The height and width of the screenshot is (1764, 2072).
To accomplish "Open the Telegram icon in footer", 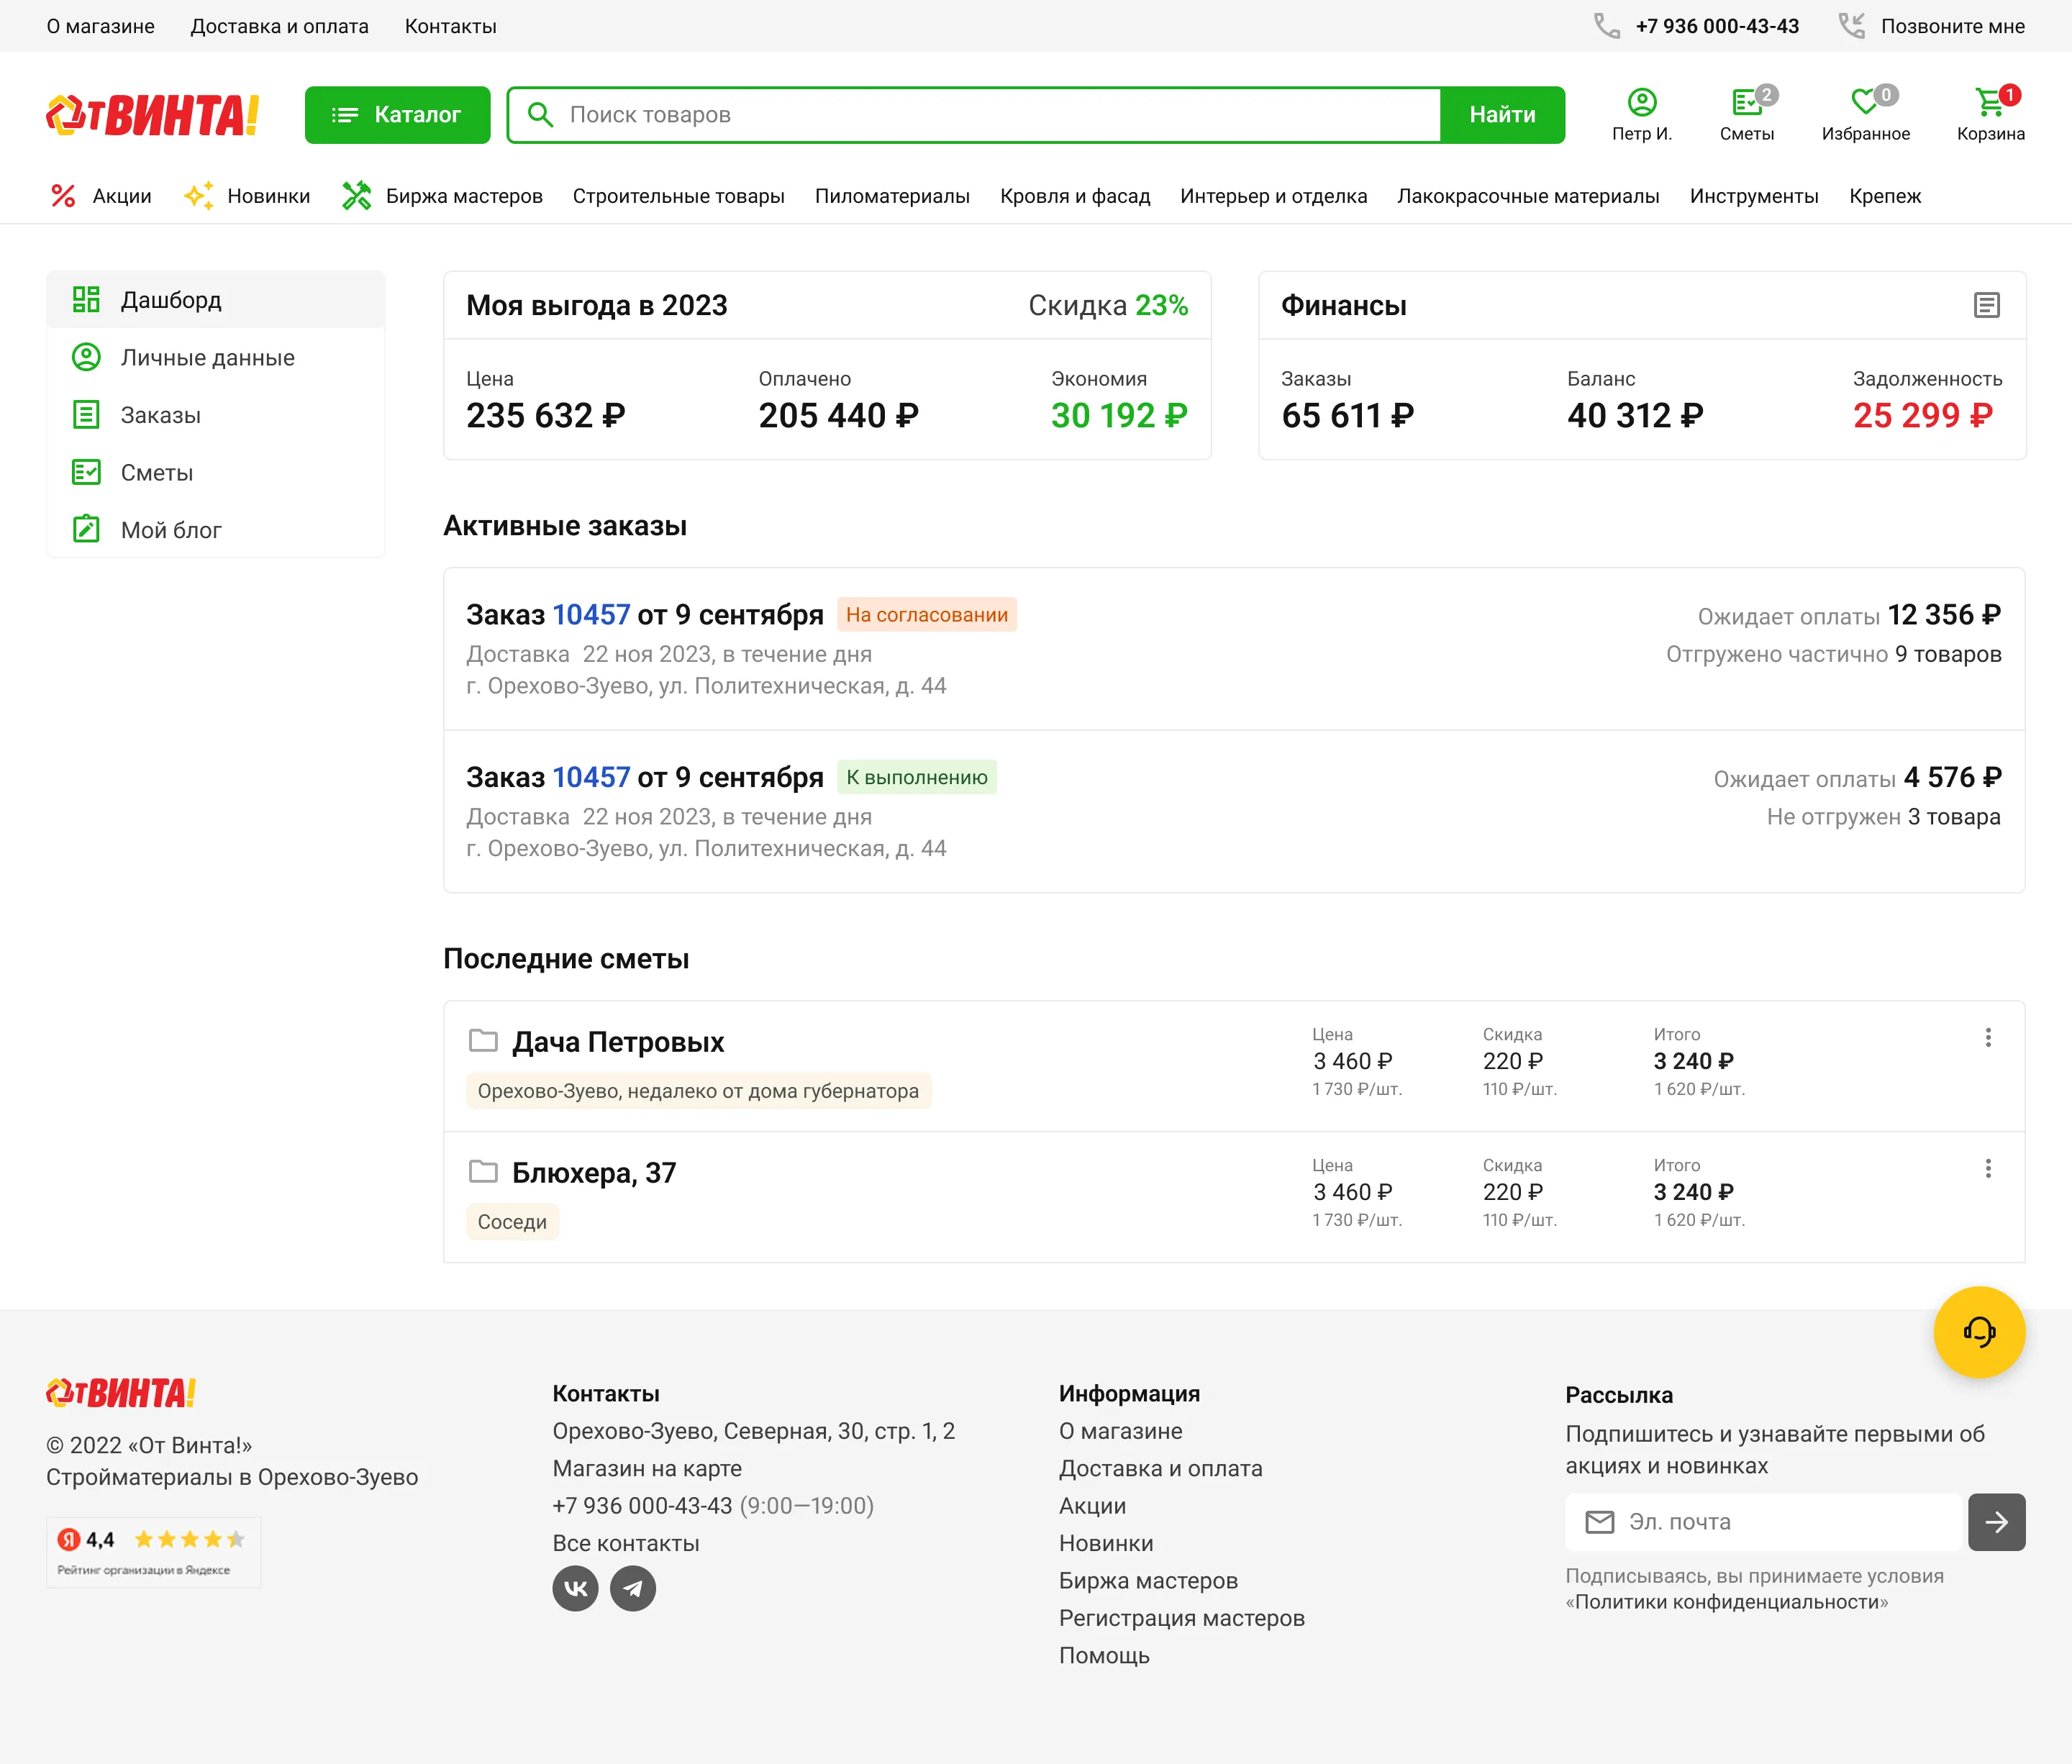I will click(633, 1588).
